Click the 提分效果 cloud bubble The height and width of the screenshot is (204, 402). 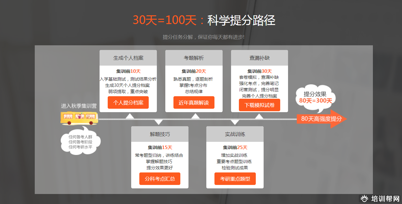coord(315,97)
